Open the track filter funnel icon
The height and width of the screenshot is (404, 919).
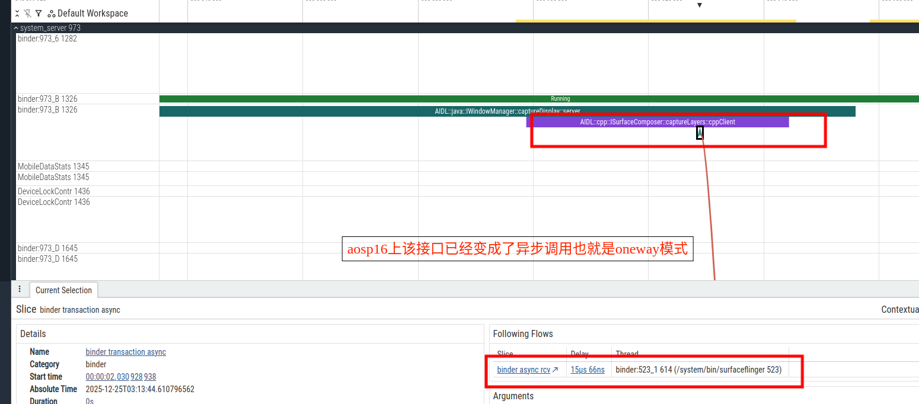tap(39, 13)
